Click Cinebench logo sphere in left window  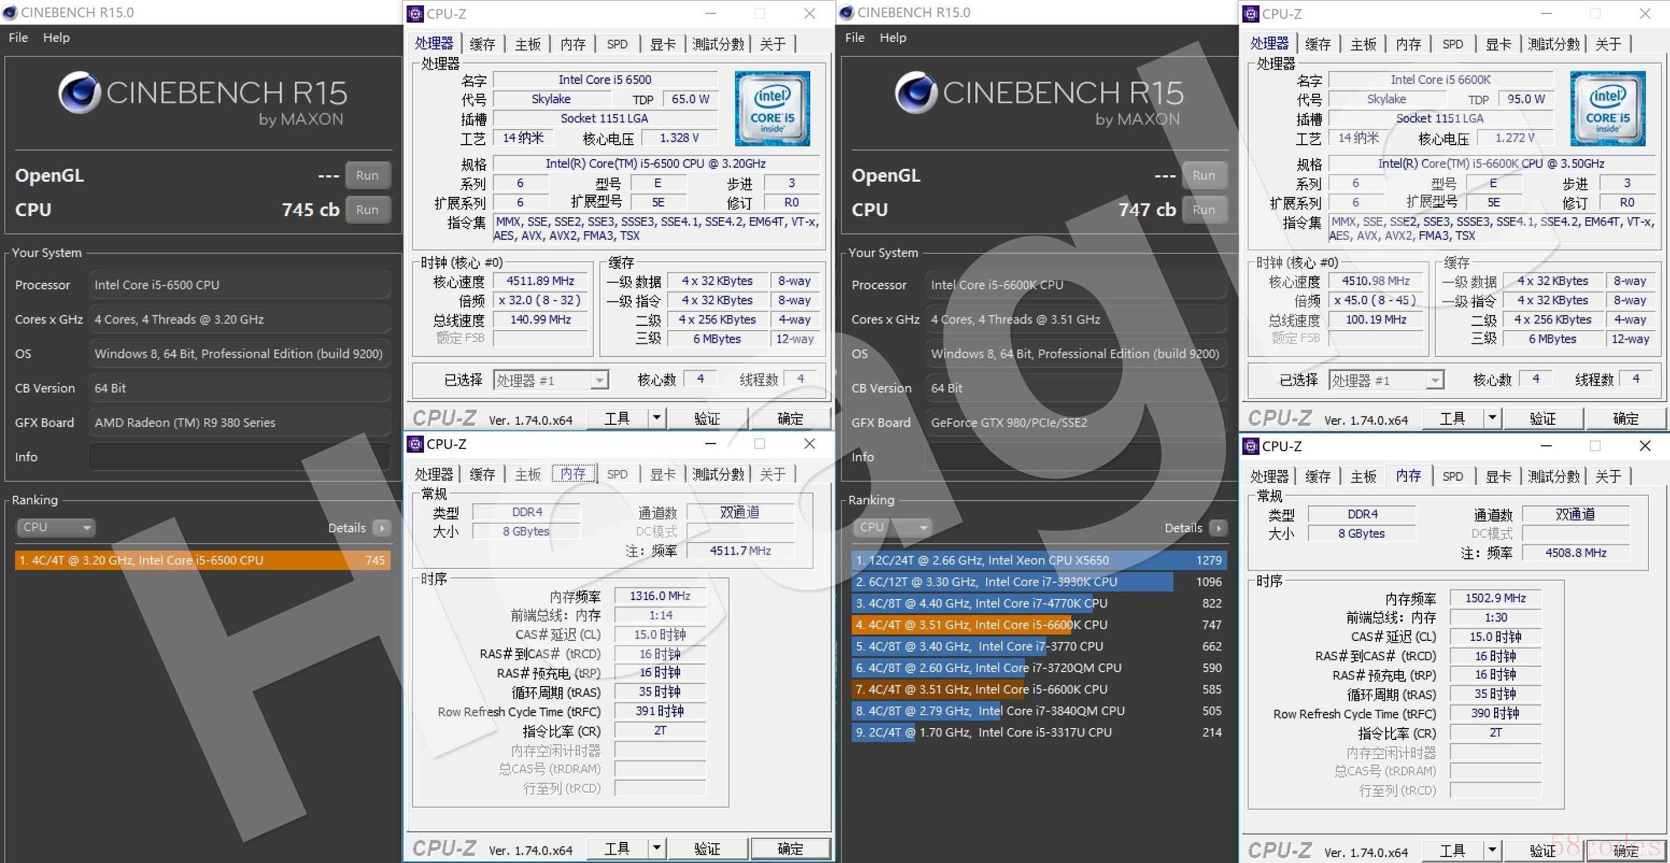(79, 92)
